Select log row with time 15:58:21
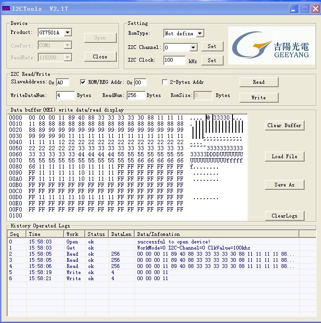Viewport: 321px width, 323px height. coord(161,279)
